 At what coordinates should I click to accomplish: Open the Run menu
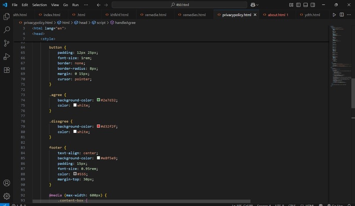(75, 5)
